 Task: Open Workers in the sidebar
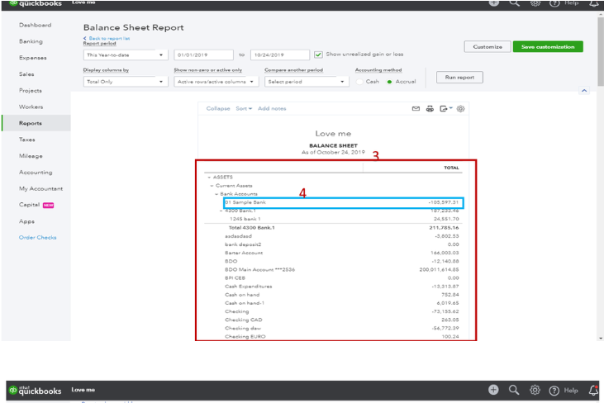click(31, 107)
